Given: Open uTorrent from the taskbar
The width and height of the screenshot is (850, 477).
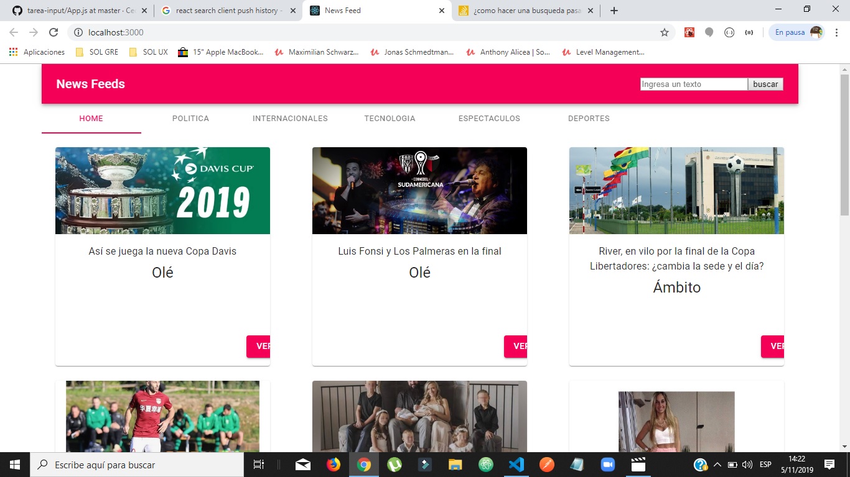Looking at the screenshot, I should click(395, 465).
